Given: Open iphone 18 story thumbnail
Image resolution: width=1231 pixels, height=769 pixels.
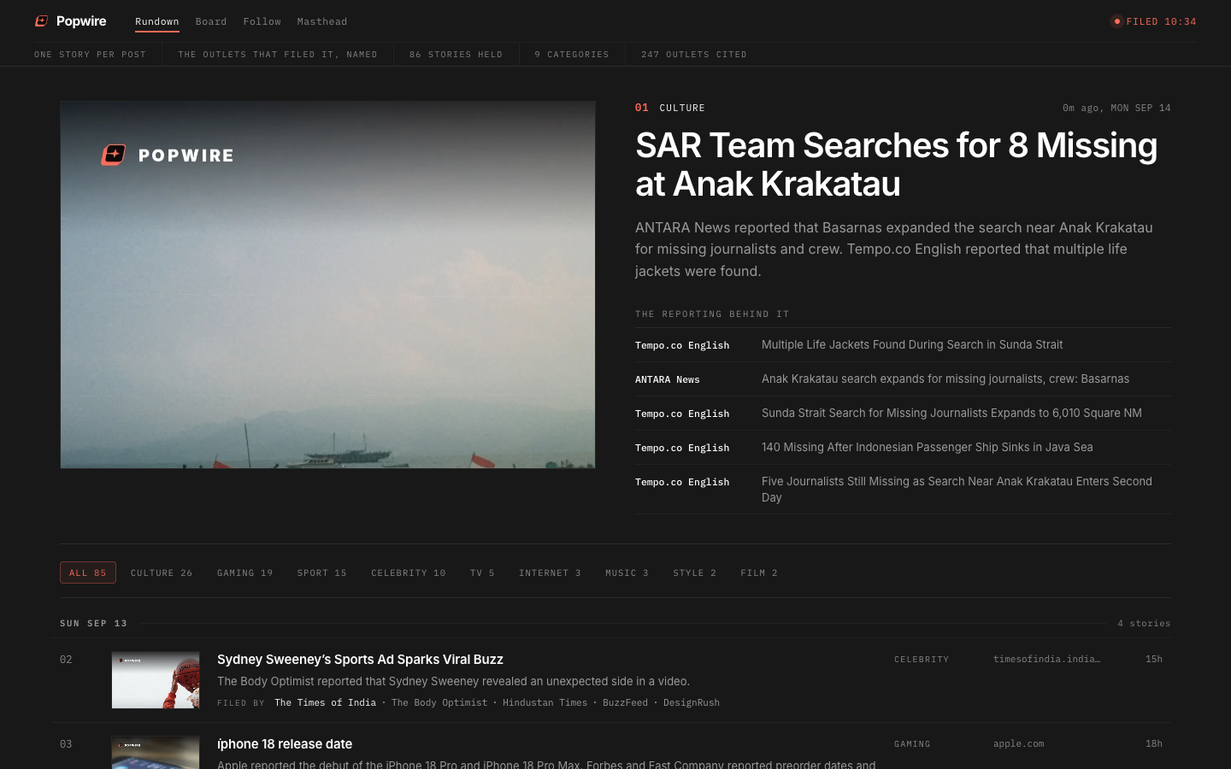Looking at the screenshot, I should (156, 753).
